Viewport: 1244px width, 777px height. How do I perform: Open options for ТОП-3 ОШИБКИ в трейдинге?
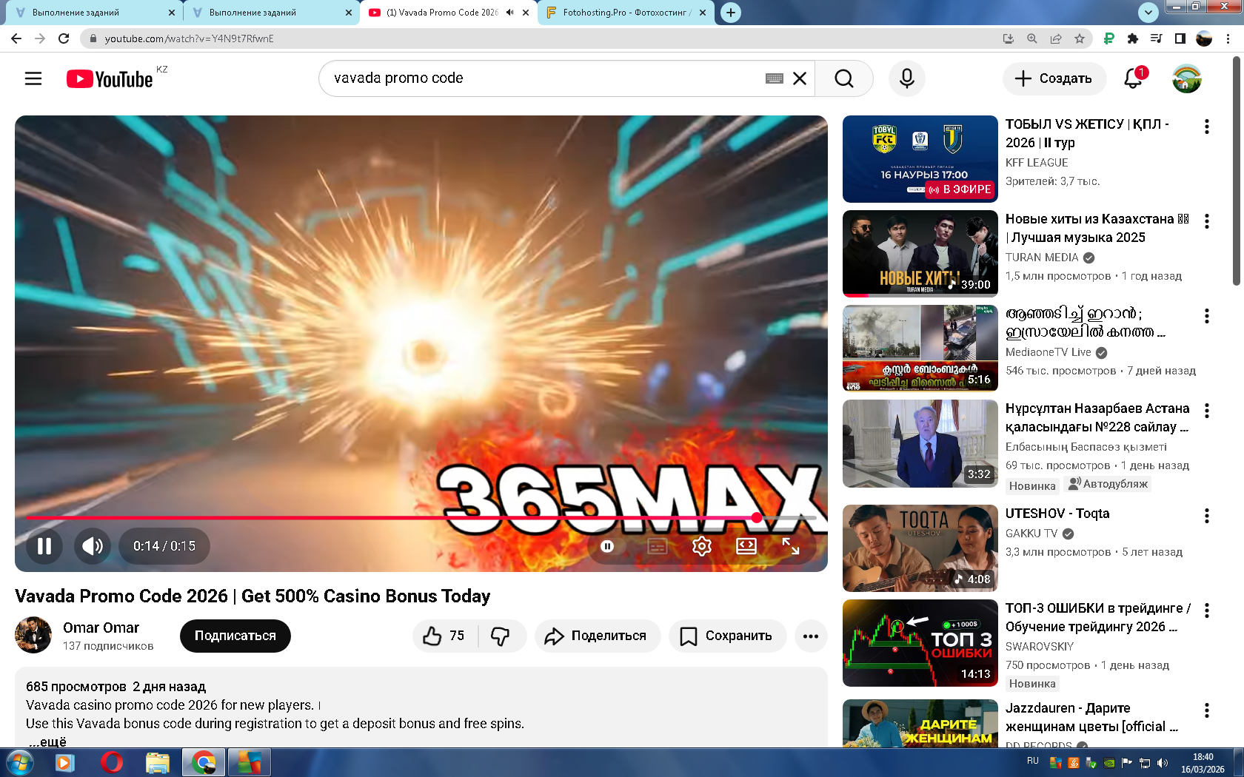point(1207,610)
